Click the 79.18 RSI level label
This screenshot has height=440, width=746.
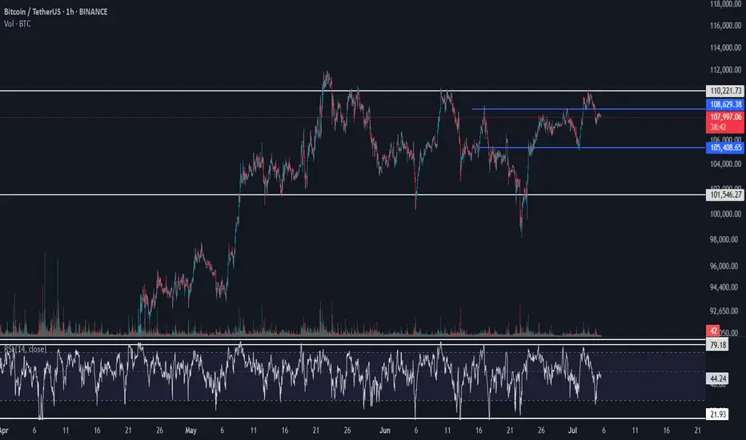tap(717, 345)
